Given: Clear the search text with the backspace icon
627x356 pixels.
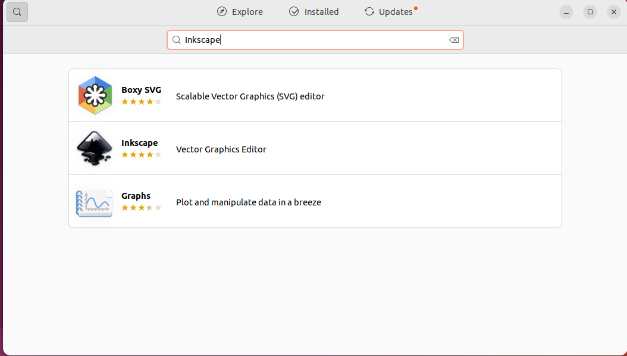Looking at the screenshot, I should tap(454, 40).
